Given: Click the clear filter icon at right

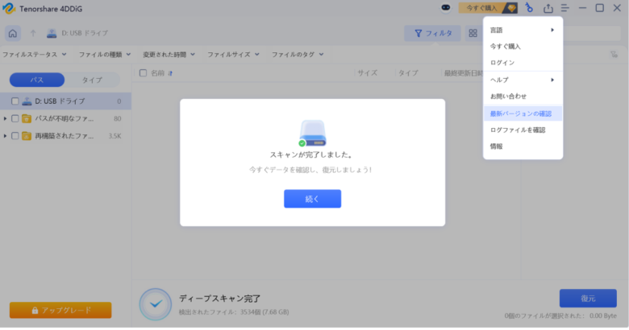Looking at the screenshot, I should point(614,55).
